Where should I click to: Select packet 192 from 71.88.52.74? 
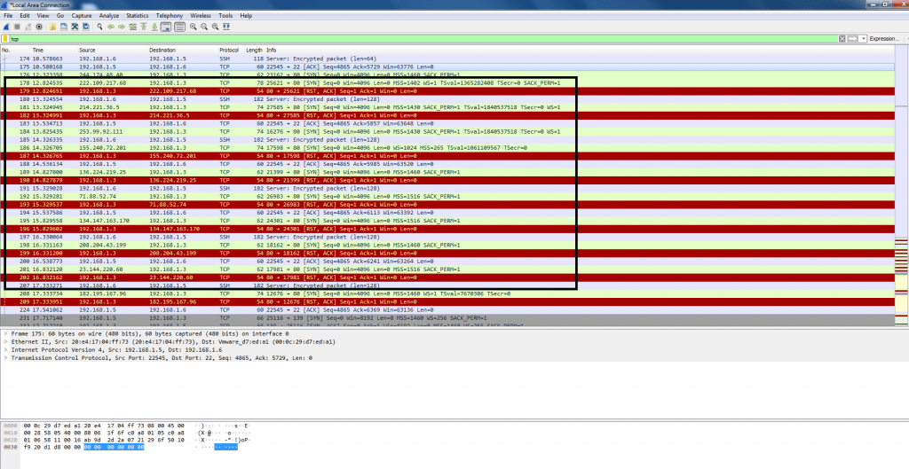(x=447, y=196)
